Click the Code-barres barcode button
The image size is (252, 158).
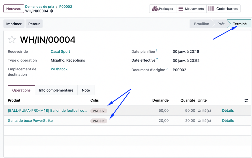223,9
